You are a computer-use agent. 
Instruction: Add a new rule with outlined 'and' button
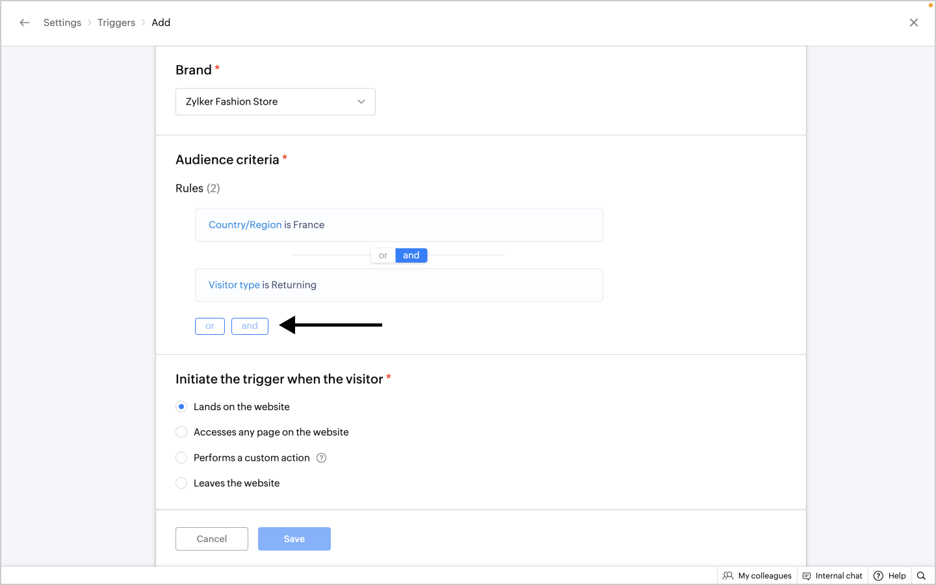pos(250,326)
